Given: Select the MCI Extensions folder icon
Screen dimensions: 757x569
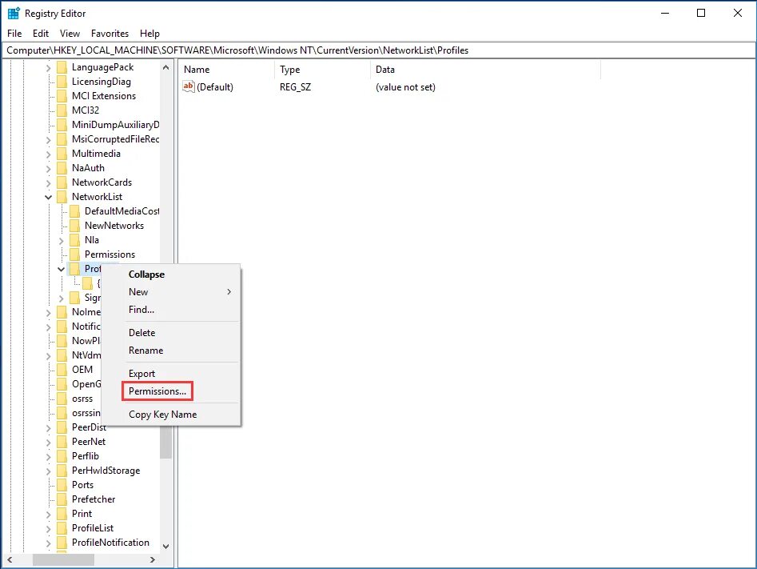Looking at the screenshot, I should [62, 96].
